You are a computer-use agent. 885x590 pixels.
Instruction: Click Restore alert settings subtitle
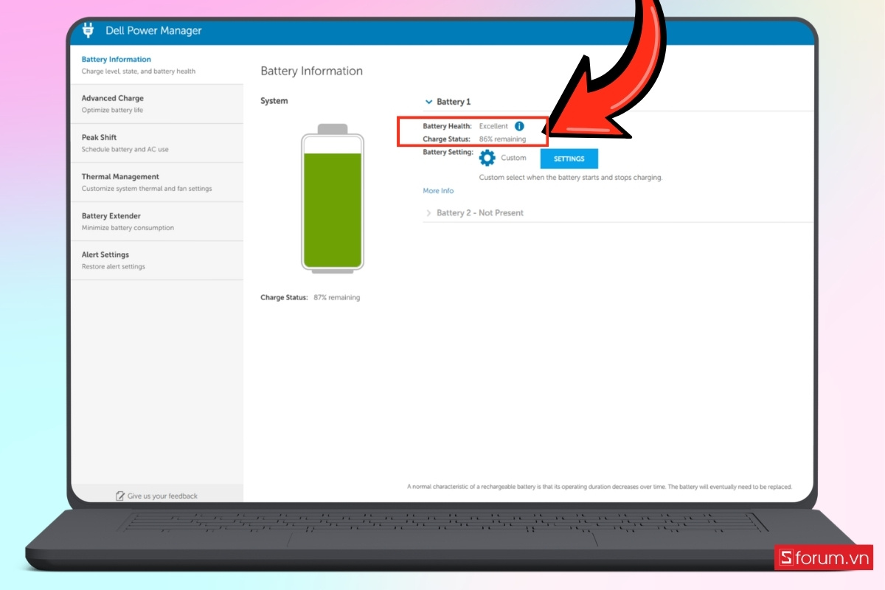tap(114, 266)
